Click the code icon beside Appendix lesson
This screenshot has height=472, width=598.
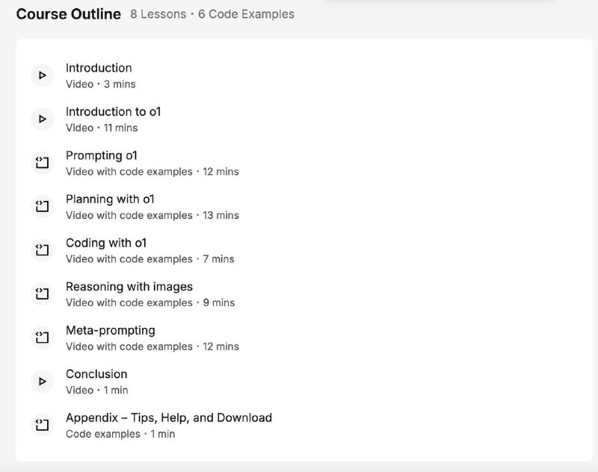[x=42, y=425]
